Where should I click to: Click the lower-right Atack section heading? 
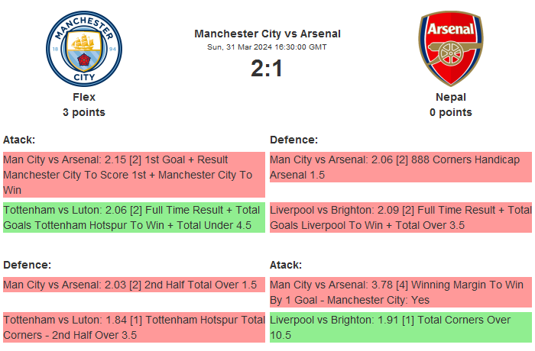[x=286, y=265]
